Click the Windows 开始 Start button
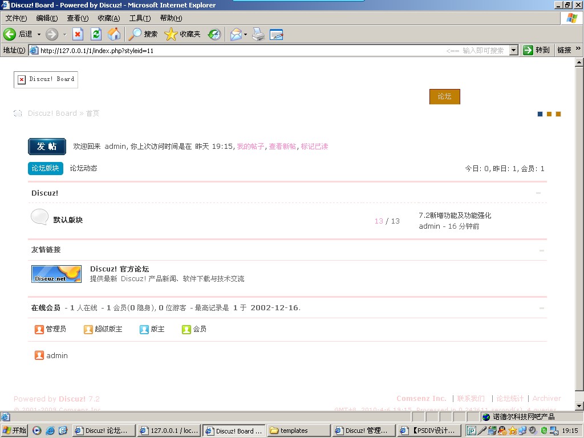The height and width of the screenshot is (438, 584). click(14, 431)
